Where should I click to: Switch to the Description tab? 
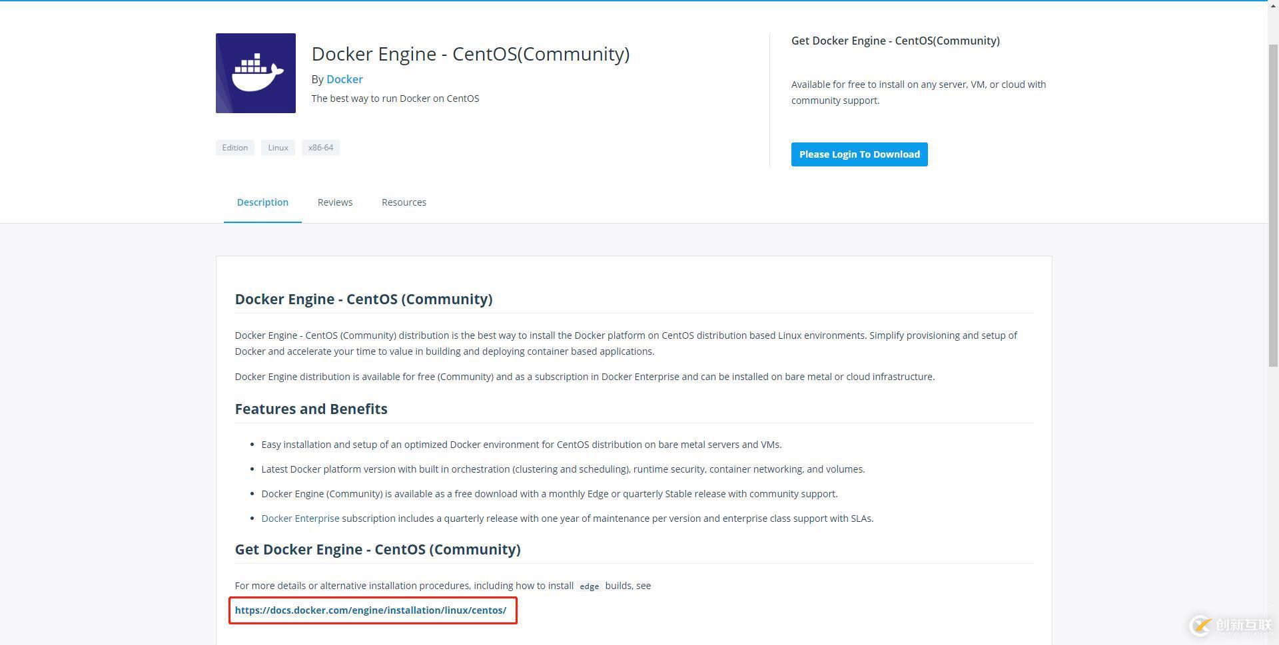(x=262, y=202)
